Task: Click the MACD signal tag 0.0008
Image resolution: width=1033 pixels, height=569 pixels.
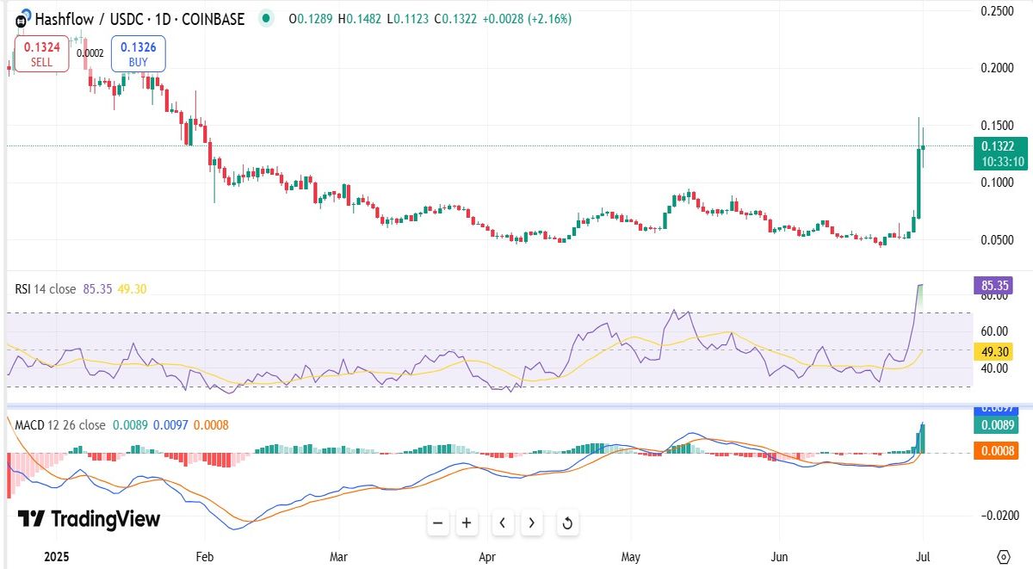Action: [996, 450]
